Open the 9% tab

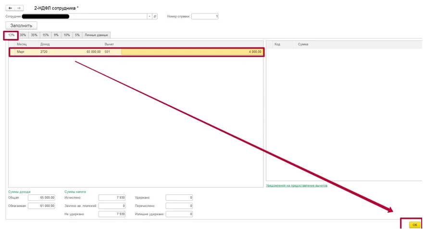[x=56, y=35]
